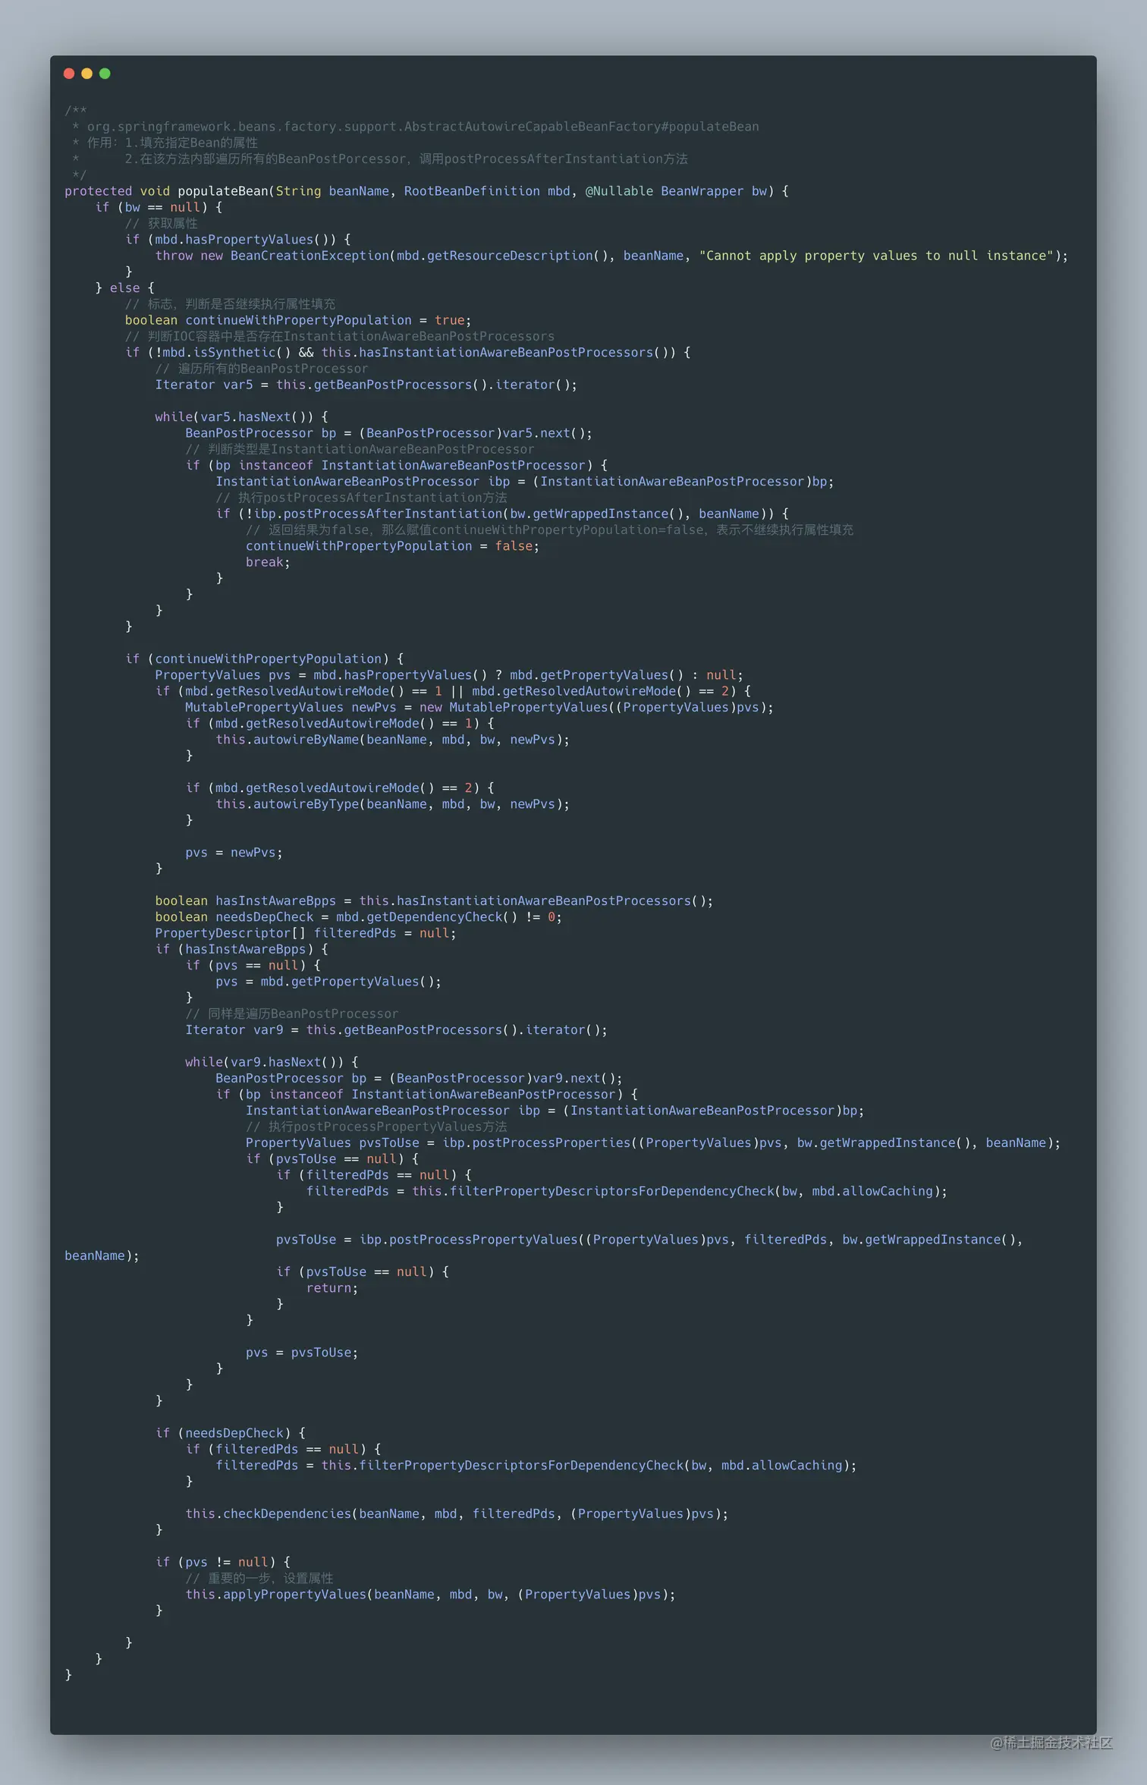Click the postProcessAfterInstantiation method call

pyautogui.click(x=393, y=514)
